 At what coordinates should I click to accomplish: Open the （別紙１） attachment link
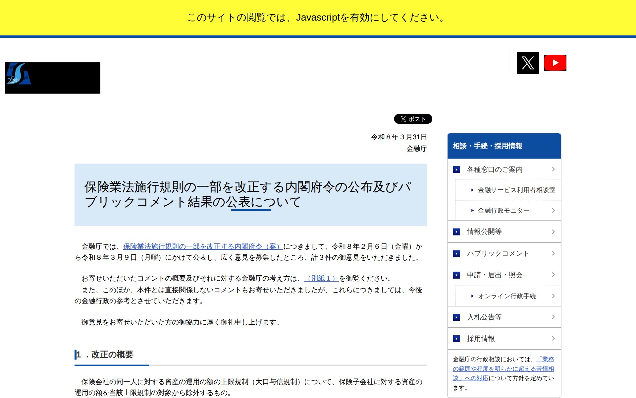tap(321, 279)
